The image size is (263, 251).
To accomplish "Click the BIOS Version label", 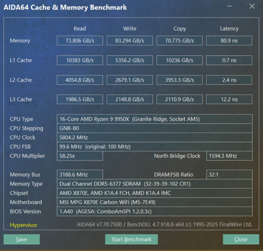I will pyautogui.click(x=25, y=211).
